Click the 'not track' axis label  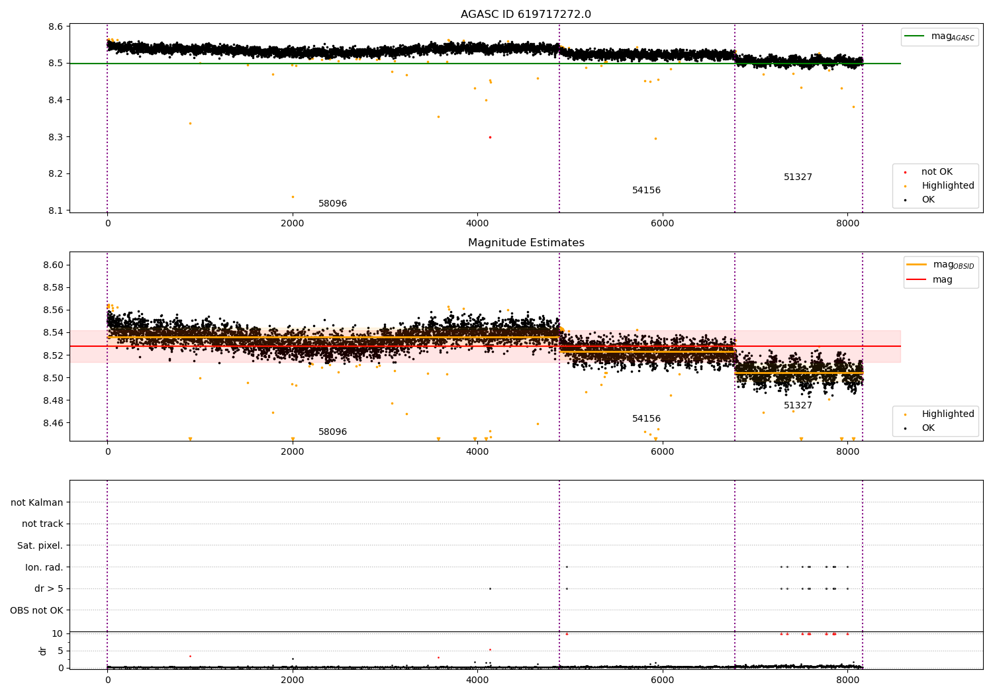[x=42, y=524]
